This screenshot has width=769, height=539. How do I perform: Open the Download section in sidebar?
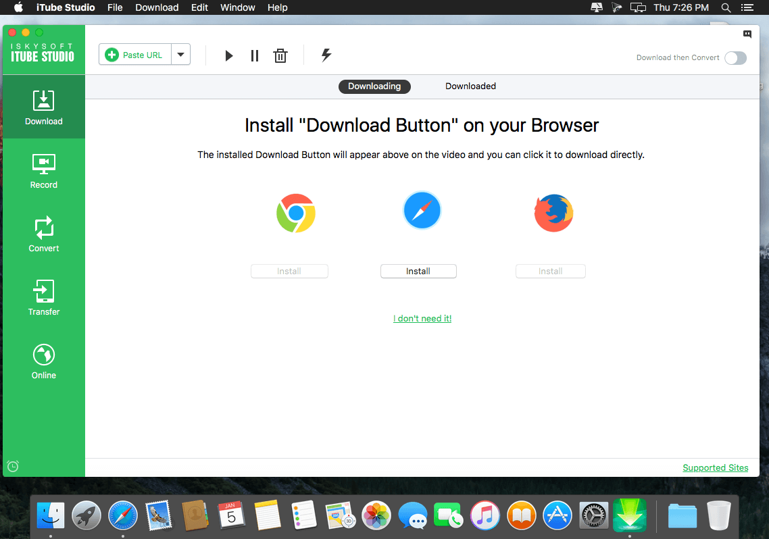(44, 107)
